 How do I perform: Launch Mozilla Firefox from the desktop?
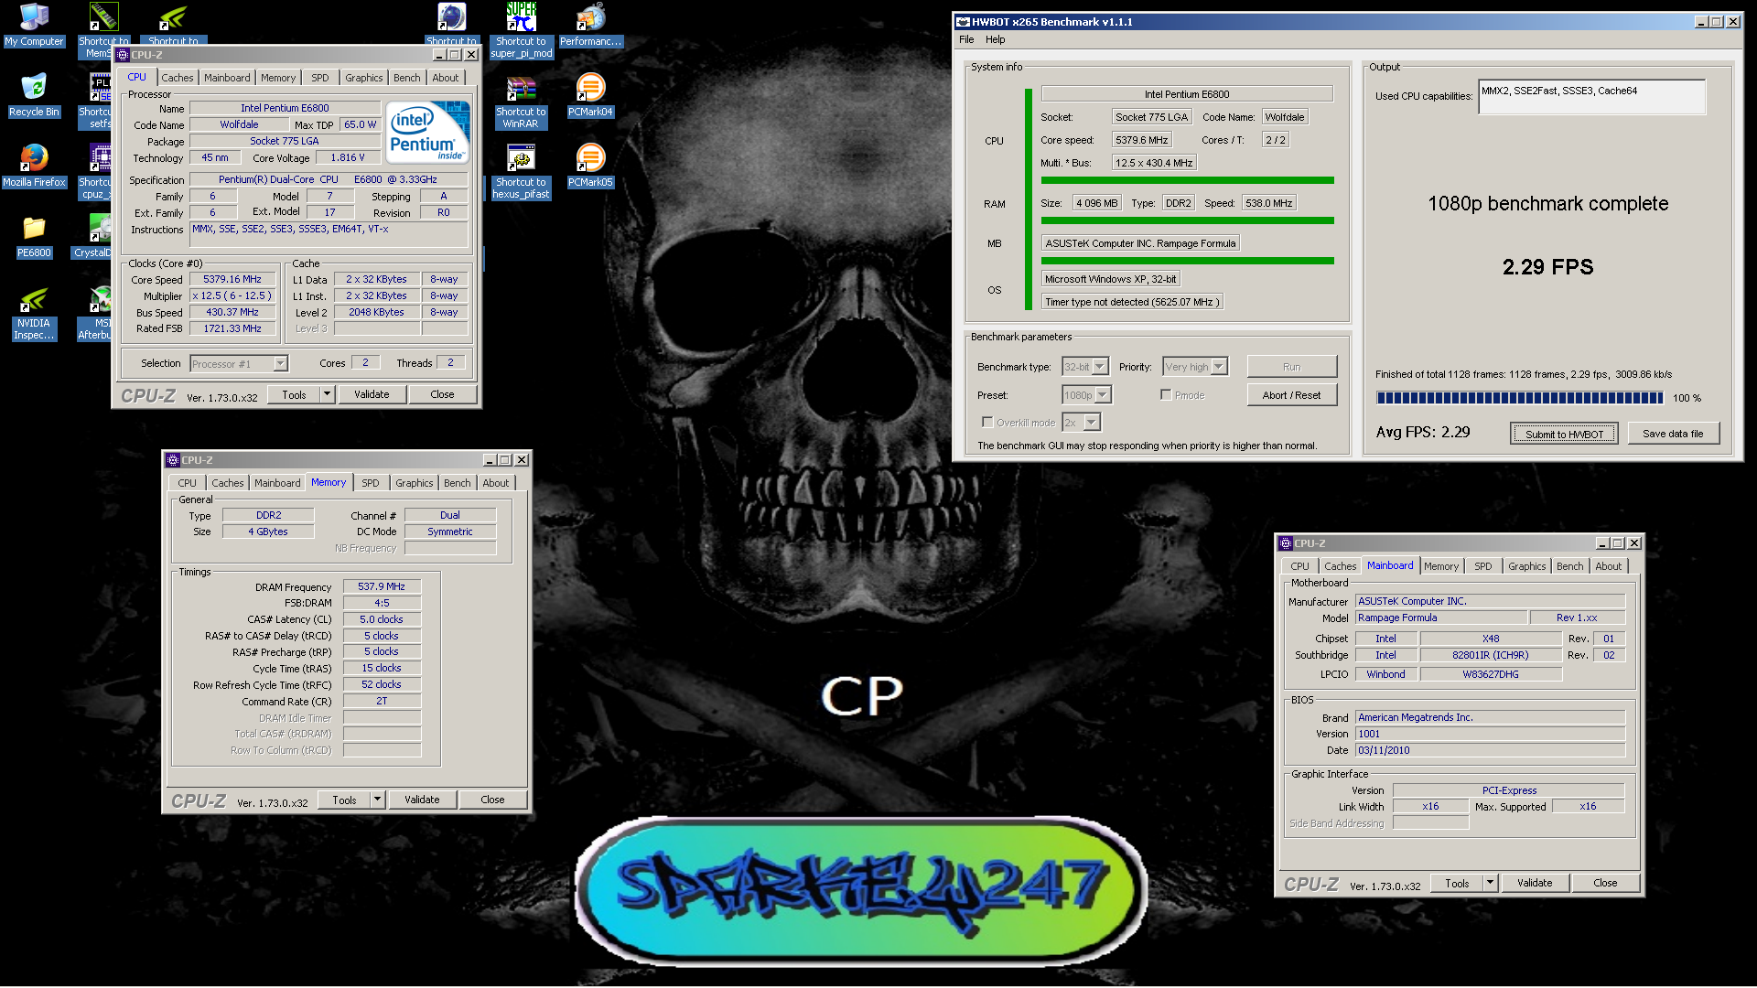pyautogui.click(x=34, y=166)
